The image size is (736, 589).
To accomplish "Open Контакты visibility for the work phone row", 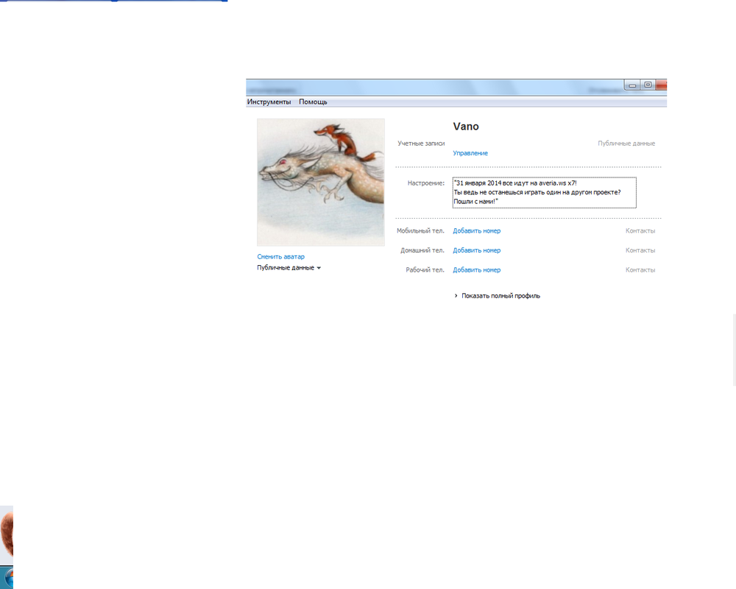I will [x=640, y=269].
